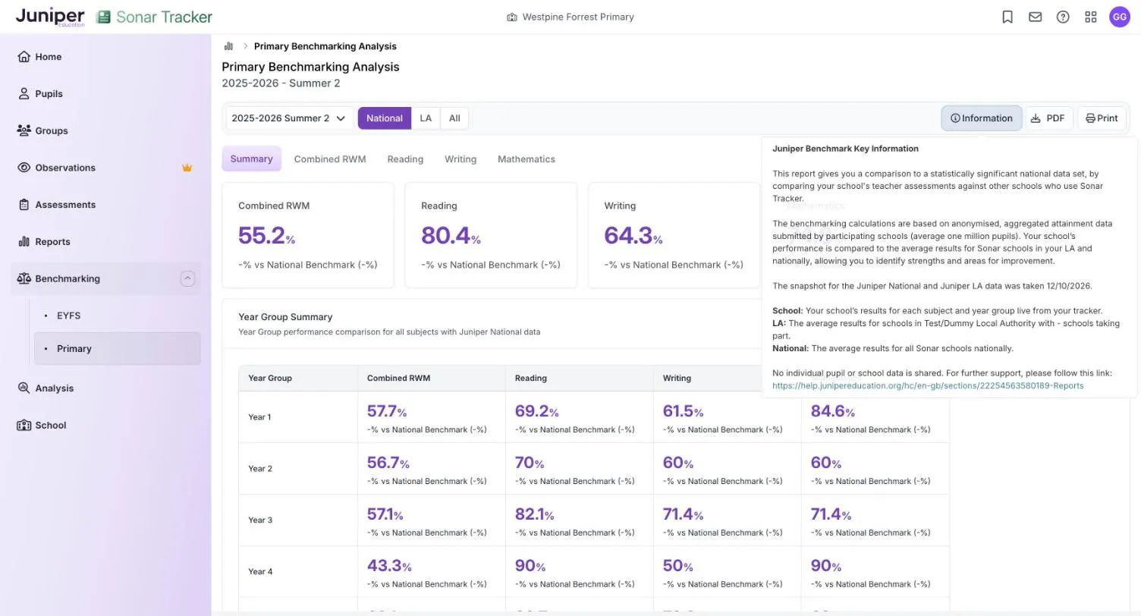Open the mail envelope icon

1036,17
